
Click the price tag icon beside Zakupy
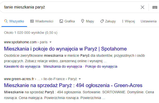tap(102, 21)
